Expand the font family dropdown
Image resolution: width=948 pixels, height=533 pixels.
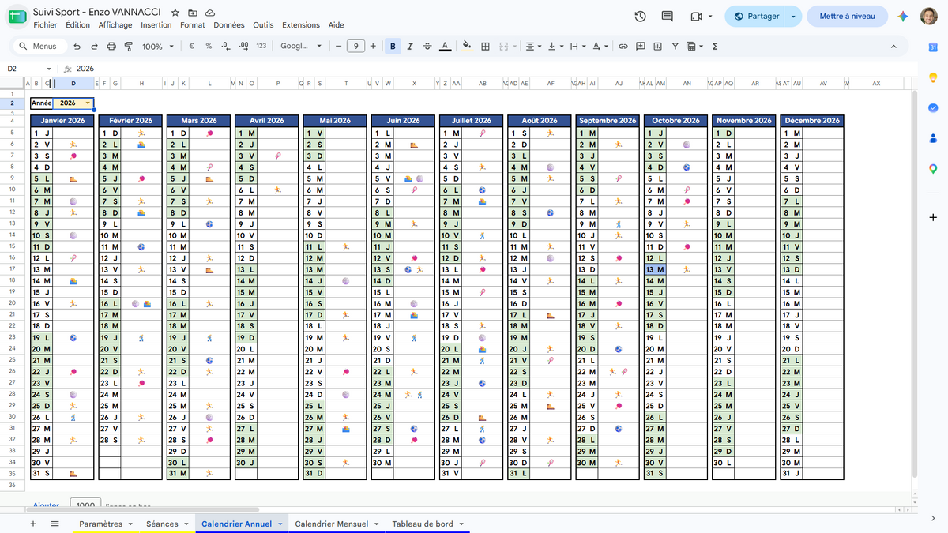click(x=301, y=47)
